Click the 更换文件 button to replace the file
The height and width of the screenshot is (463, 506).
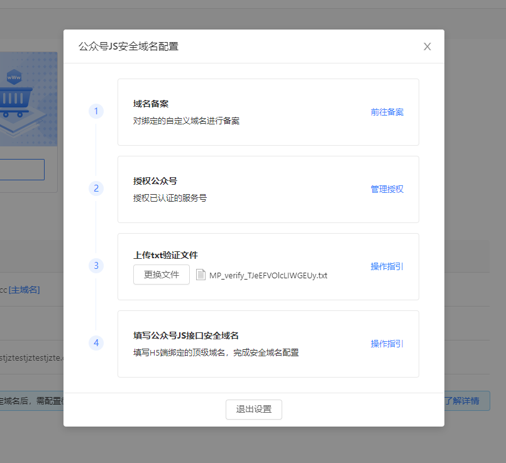click(x=161, y=275)
